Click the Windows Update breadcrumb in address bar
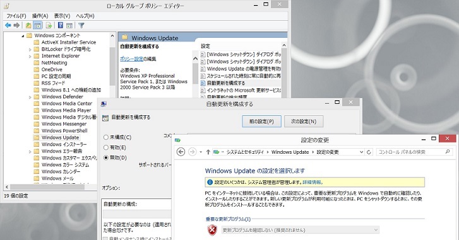The image size is (459, 240). (290, 152)
